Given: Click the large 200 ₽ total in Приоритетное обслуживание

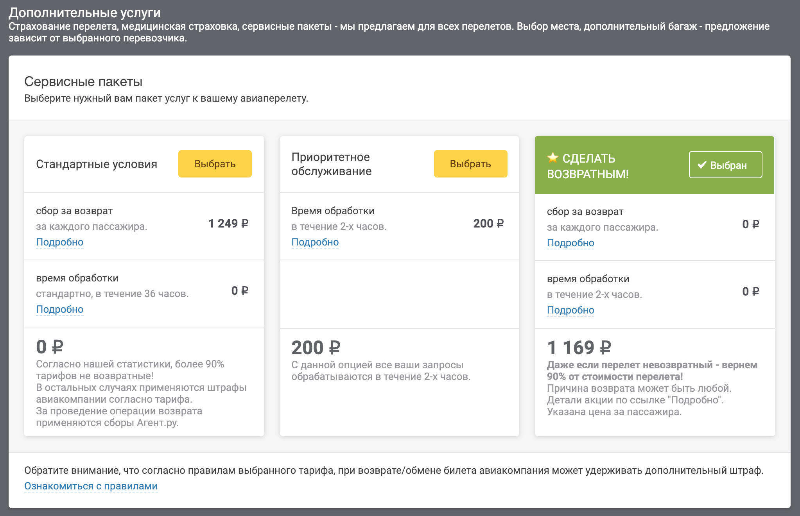Looking at the screenshot, I should (316, 348).
